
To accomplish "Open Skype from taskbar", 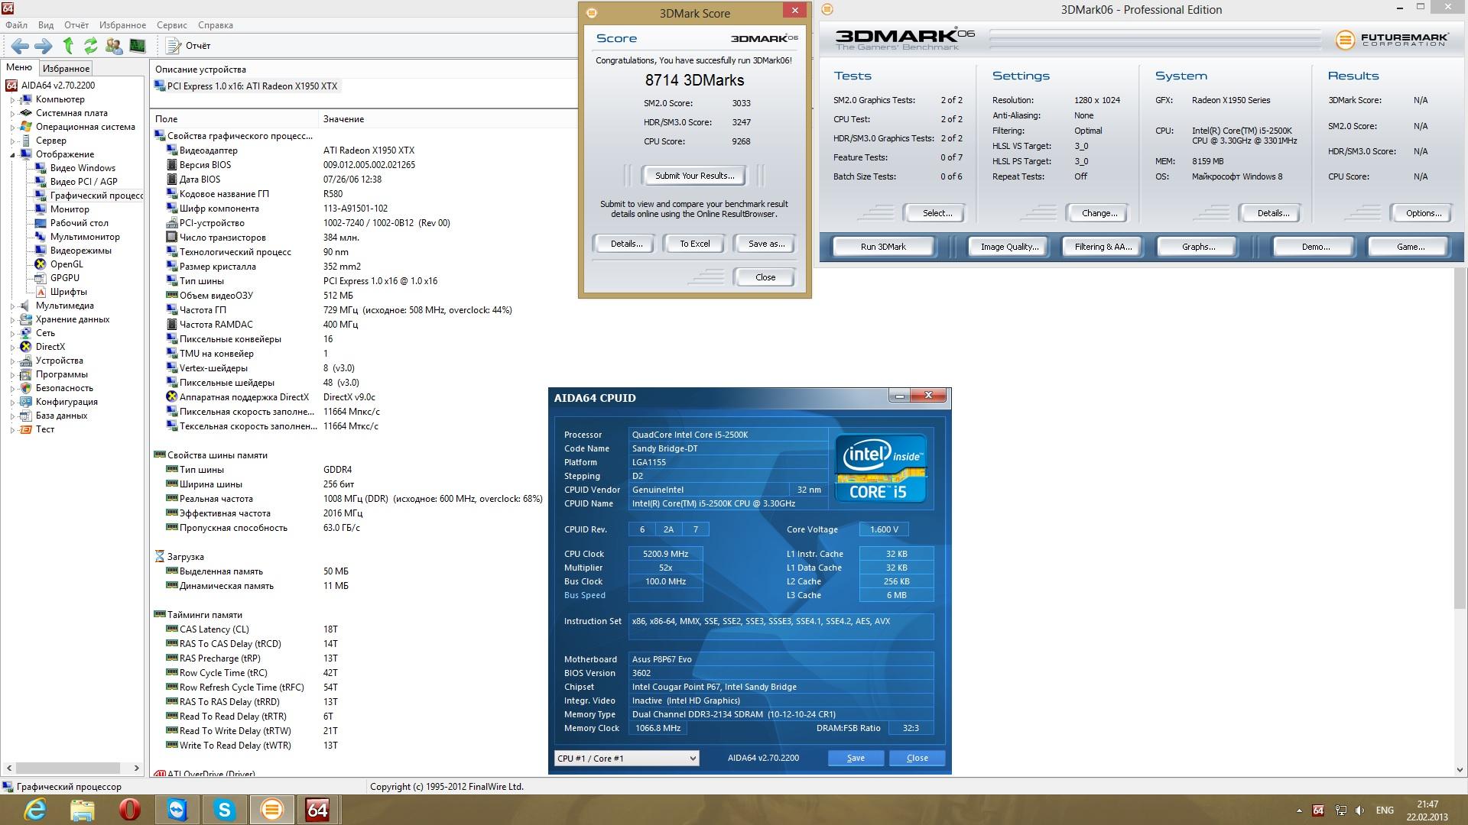I will pyautogui.click(x=225, y=810).
